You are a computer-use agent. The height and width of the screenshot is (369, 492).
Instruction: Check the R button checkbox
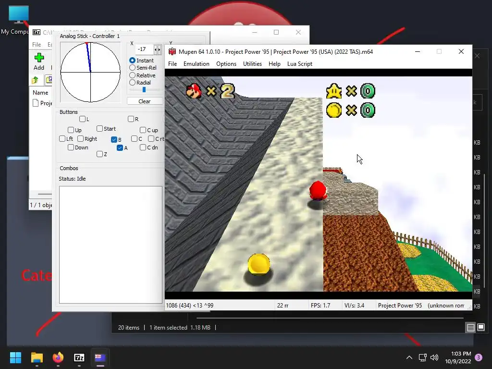click(131, 119)
